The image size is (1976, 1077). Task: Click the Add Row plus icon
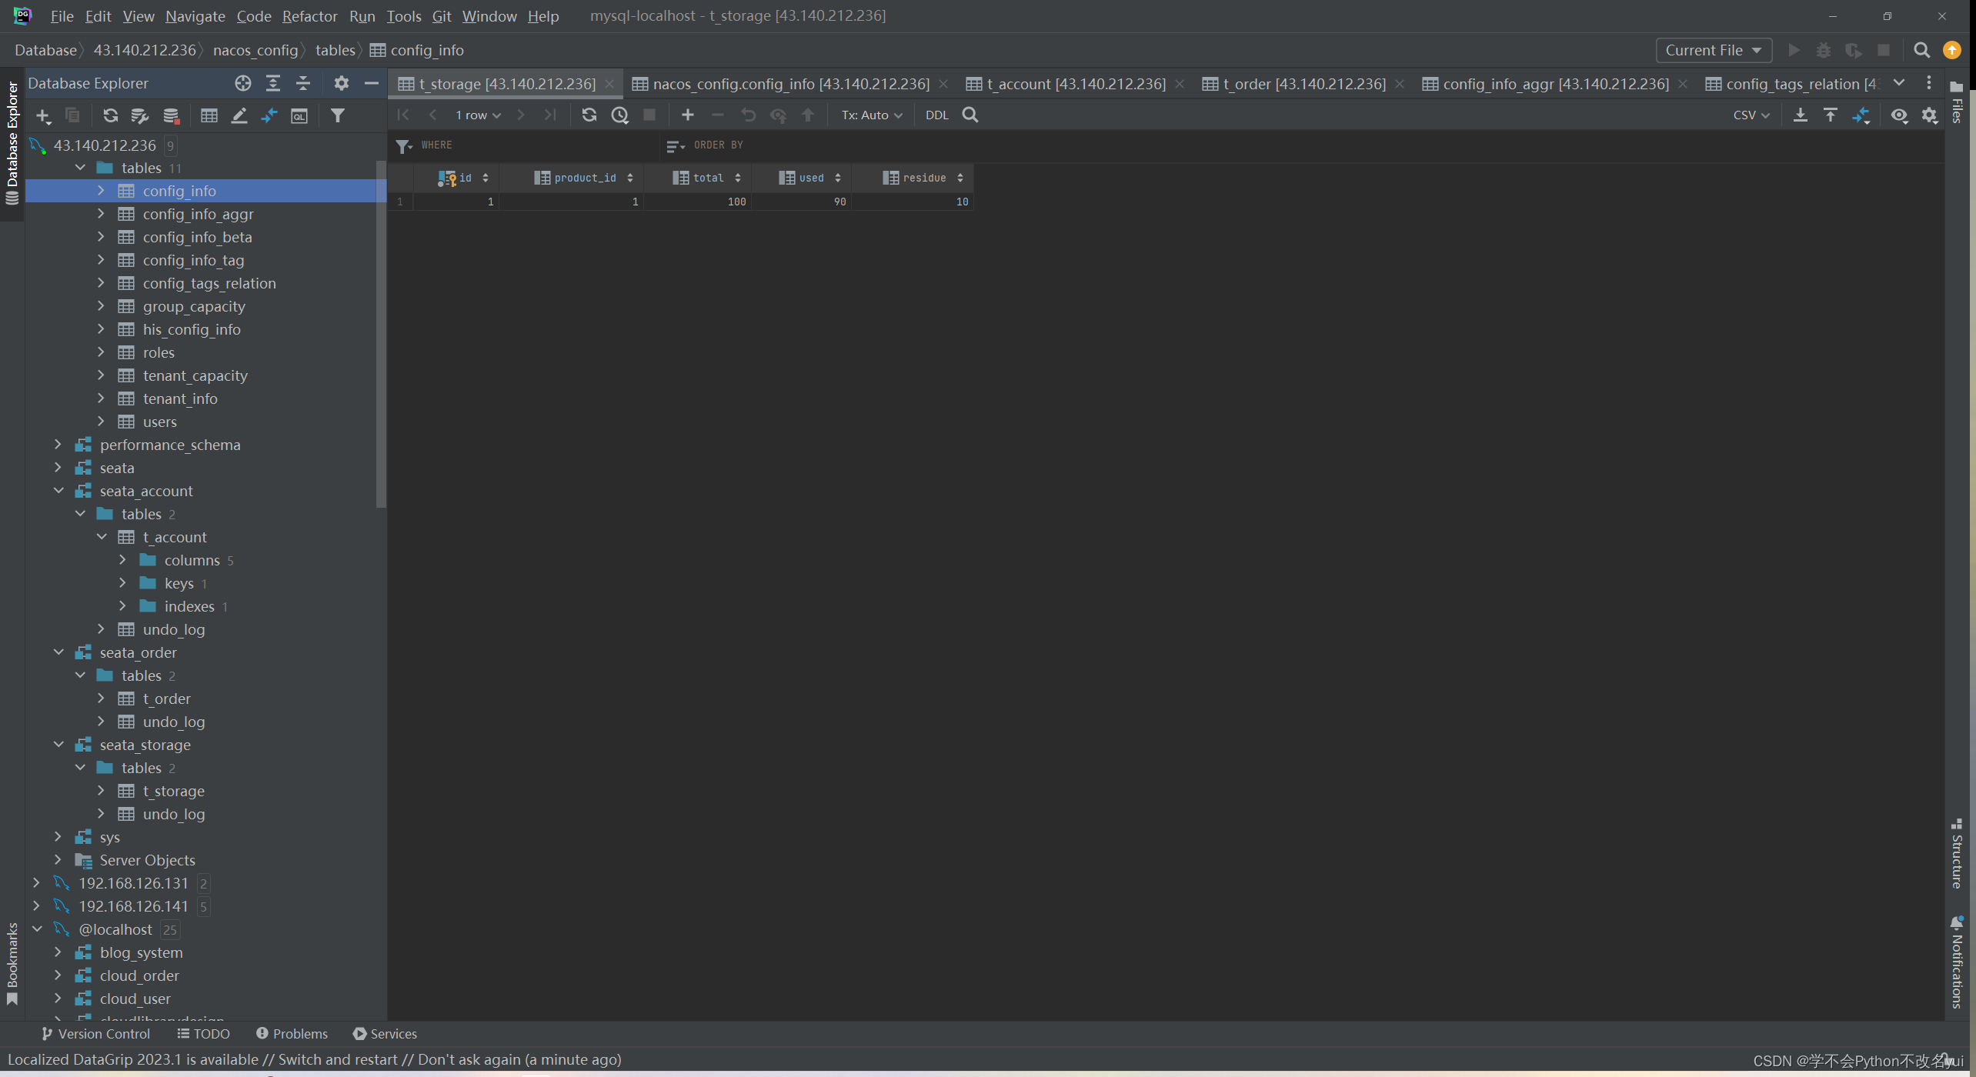(x=687, y=115)
